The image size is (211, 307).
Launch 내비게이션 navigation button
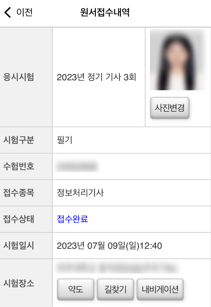coord(160,289)
